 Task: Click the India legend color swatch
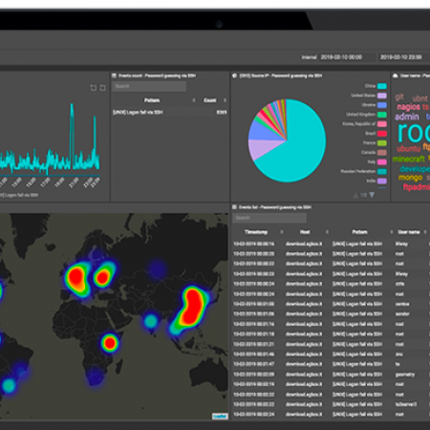click(x=382, y=181)
